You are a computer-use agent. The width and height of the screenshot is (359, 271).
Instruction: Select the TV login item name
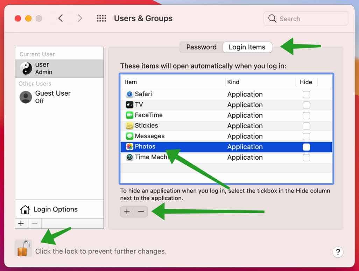click(x=139, y=104)
